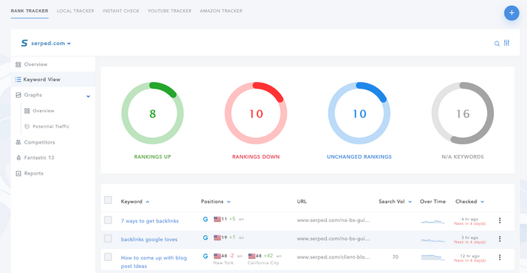527x273 pixels.
Task: Click US flag in 7 ways to get backlinks row
Action: pyautogui.click(x=218, y=220)
